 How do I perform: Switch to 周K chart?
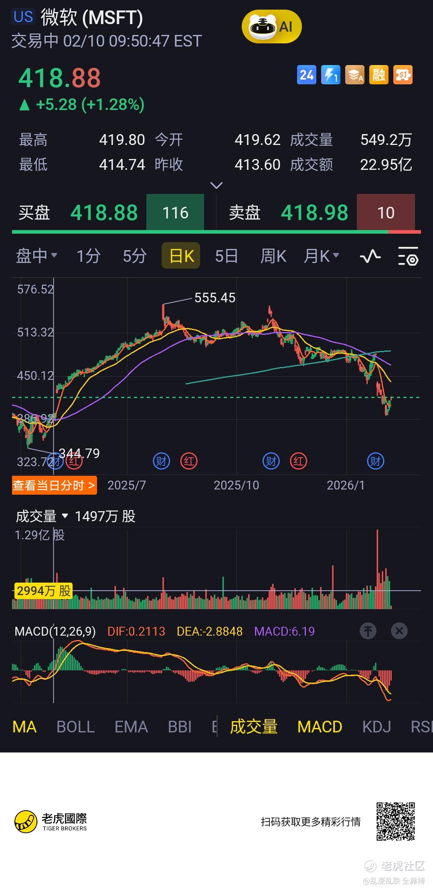point(273,256)
